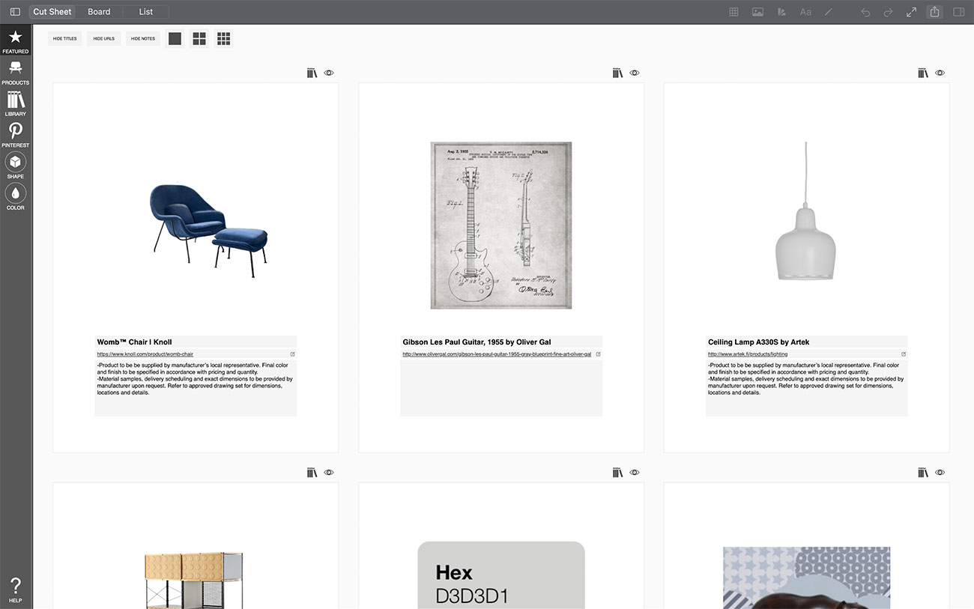Viewport: 974px width, 609px height.
Task: Switch to the Board tab
Action: coord(99,12)
